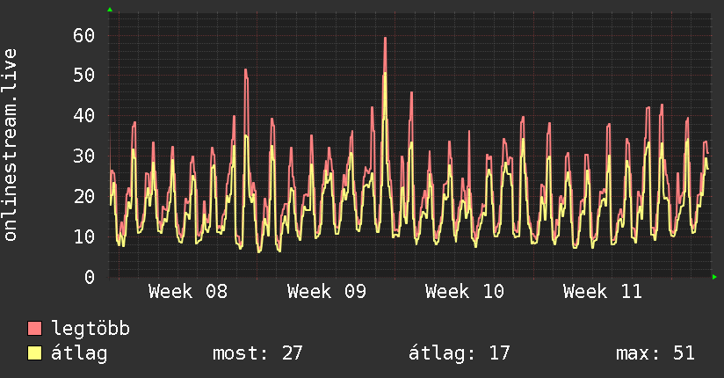Click the max: 51 statistic
Viewport: 724px width, 378px height.
pos(655,353)
